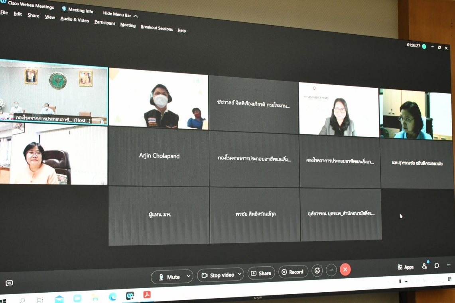The image size is (455, 303).
Task: Open the File menu
Action: click(4, 12)
